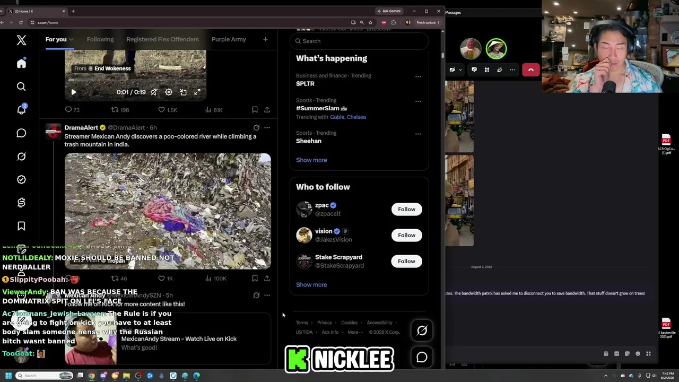The width and height of the screenshot is (679, 382).
Task: Open the Verified badge icon in X sidebar
Action: (x=21, y=179)
